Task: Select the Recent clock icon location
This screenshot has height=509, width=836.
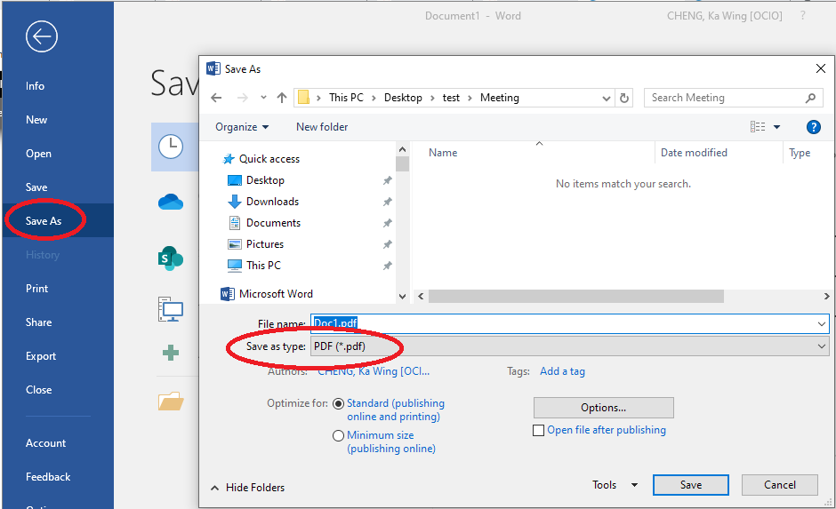Action: tap(171, 147)
